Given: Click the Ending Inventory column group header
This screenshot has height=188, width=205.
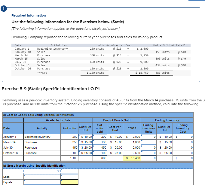Looking at the screenshot, I should pos(167,120).
